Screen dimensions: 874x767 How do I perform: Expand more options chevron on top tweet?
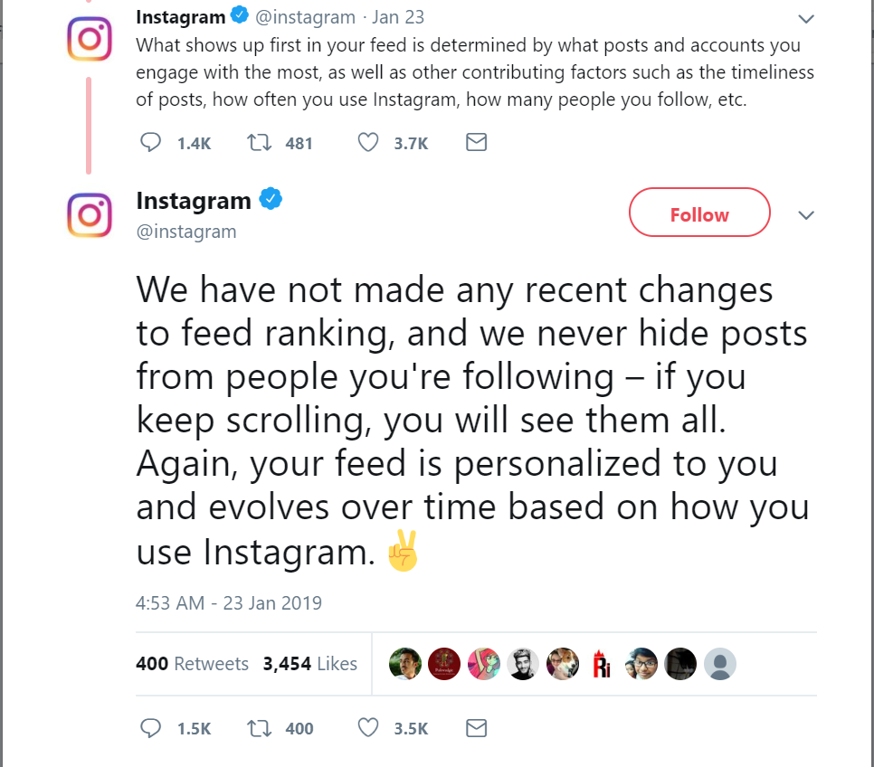tap(805, 18)
